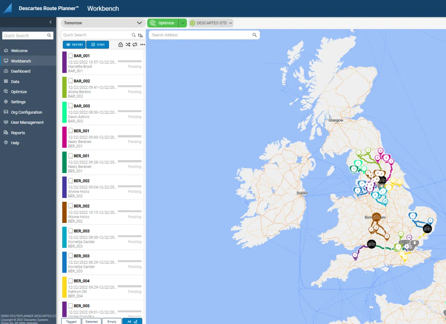Open Dashboard from the sidebar
Screen dimensions: 446x324
[20, 71]
